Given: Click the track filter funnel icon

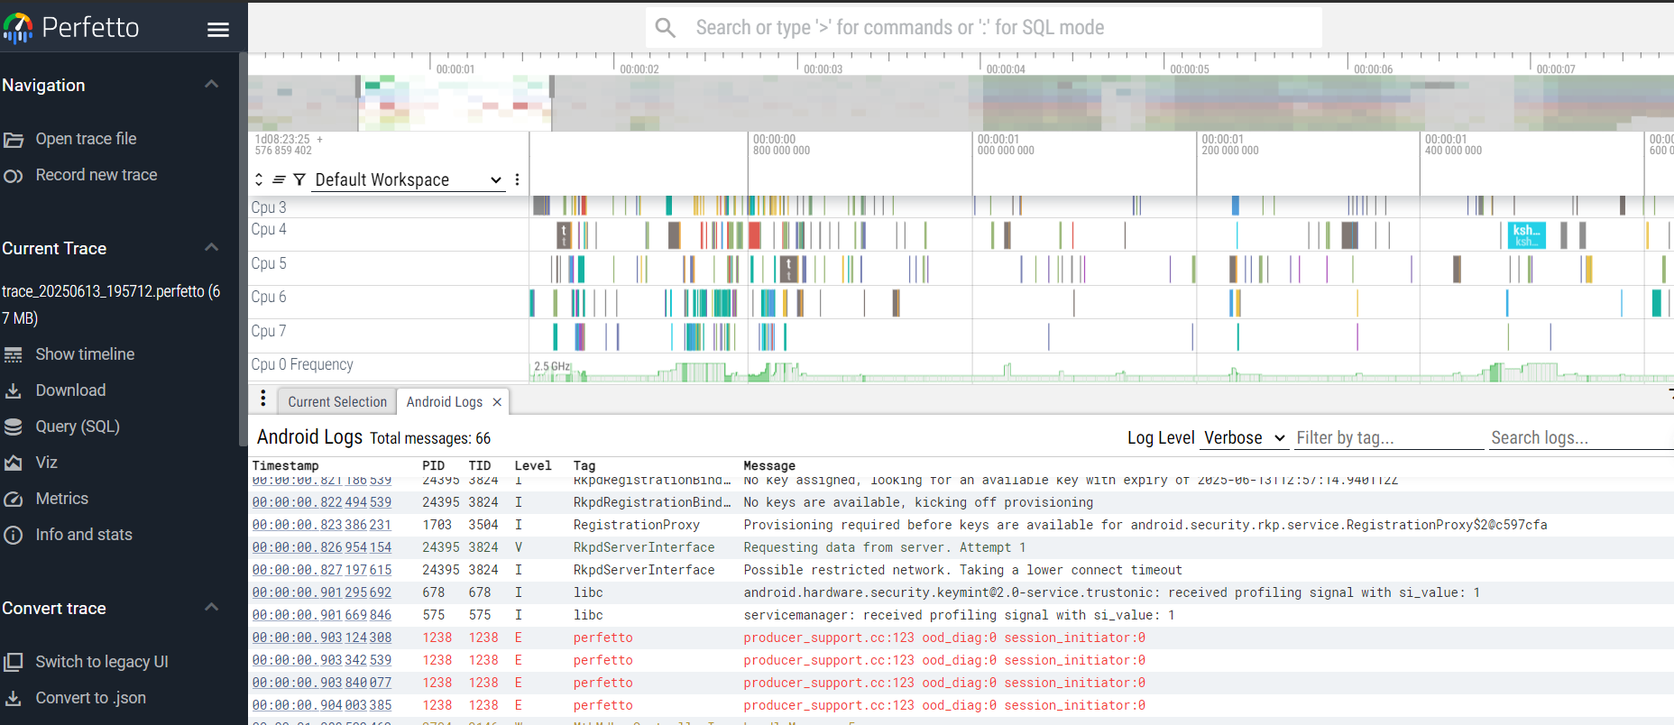Looking at the screenshot, I should coord(299,179).
